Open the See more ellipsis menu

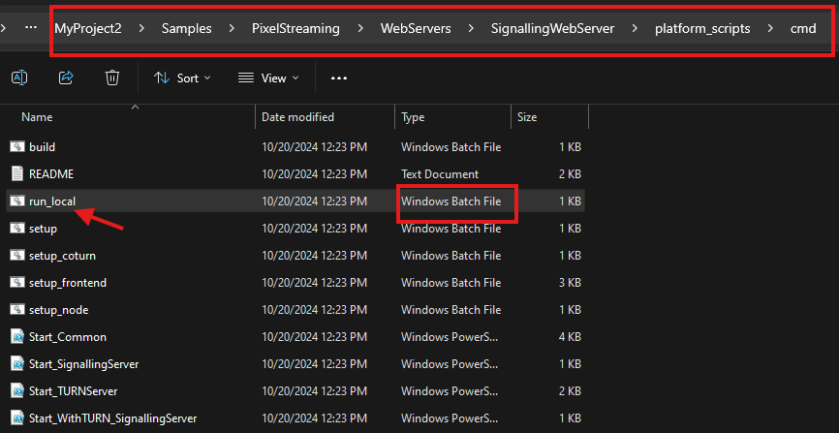pos(338,77)
